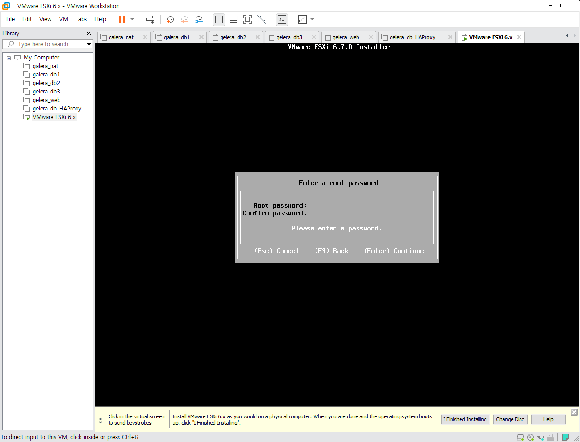Image resolution: width=580 pixels, height=442 pixels.
Task: Select My Computer in the library
Action: tap(41, 58)
